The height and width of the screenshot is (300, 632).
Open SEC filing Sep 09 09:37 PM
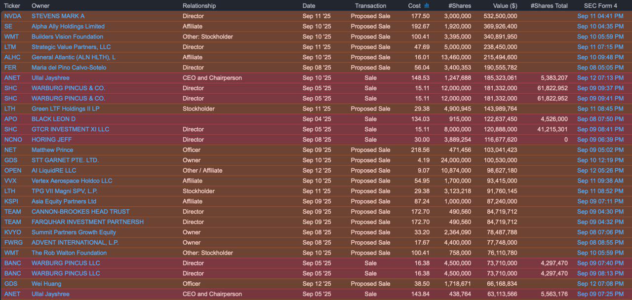point(600,88)
